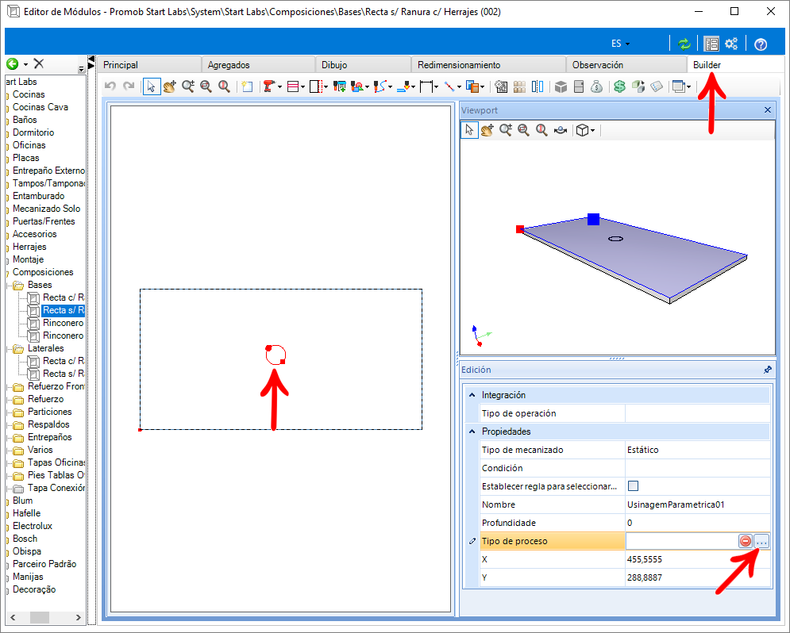Open the Dibujo tab

(364, 65)
